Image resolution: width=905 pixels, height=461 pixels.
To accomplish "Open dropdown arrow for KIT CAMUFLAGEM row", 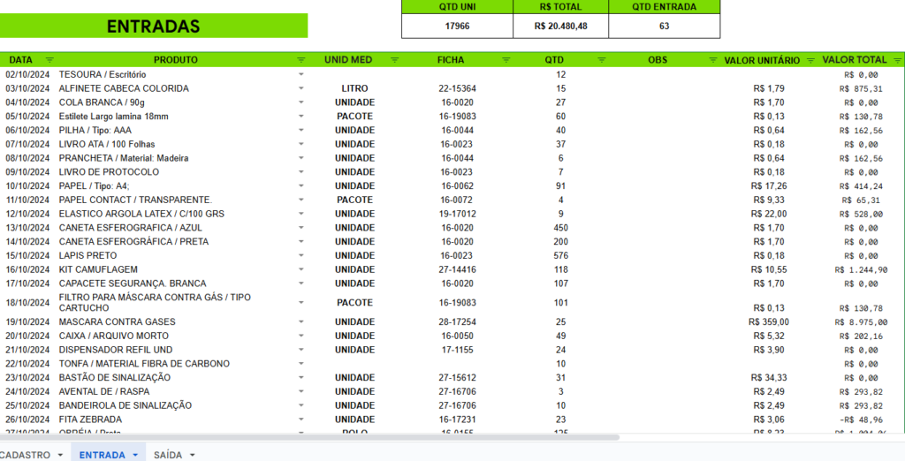I will coord(301,269).
